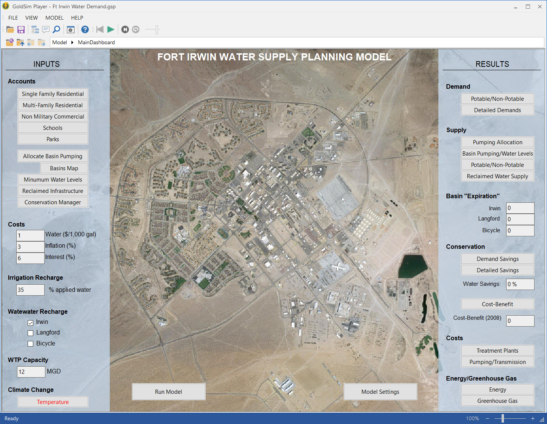The height and width of the screenshot is (424, 547).
Task: Open the Basins Map button
Action: pyautogui.click(x=64, y=168)
